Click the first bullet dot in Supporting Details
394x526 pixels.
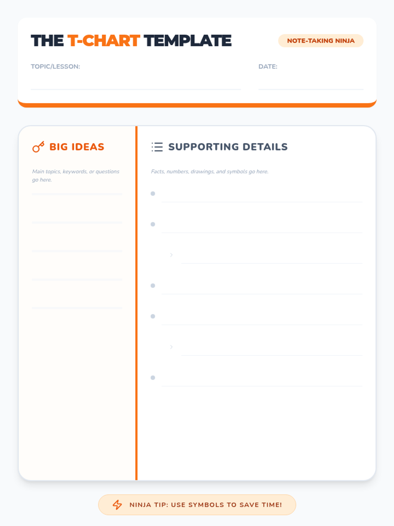(x=153, y=194)
